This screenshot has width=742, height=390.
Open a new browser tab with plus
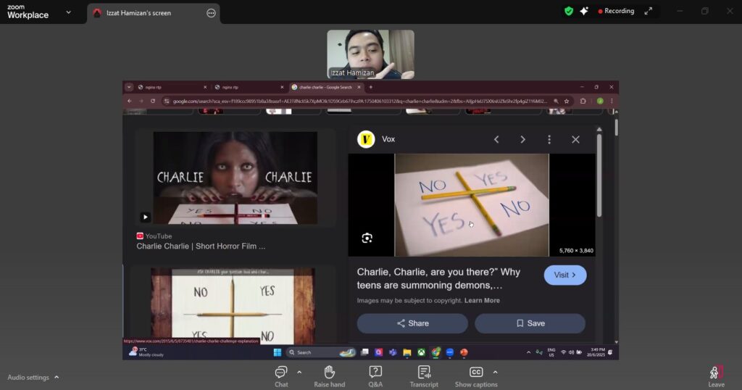point(370,87)
